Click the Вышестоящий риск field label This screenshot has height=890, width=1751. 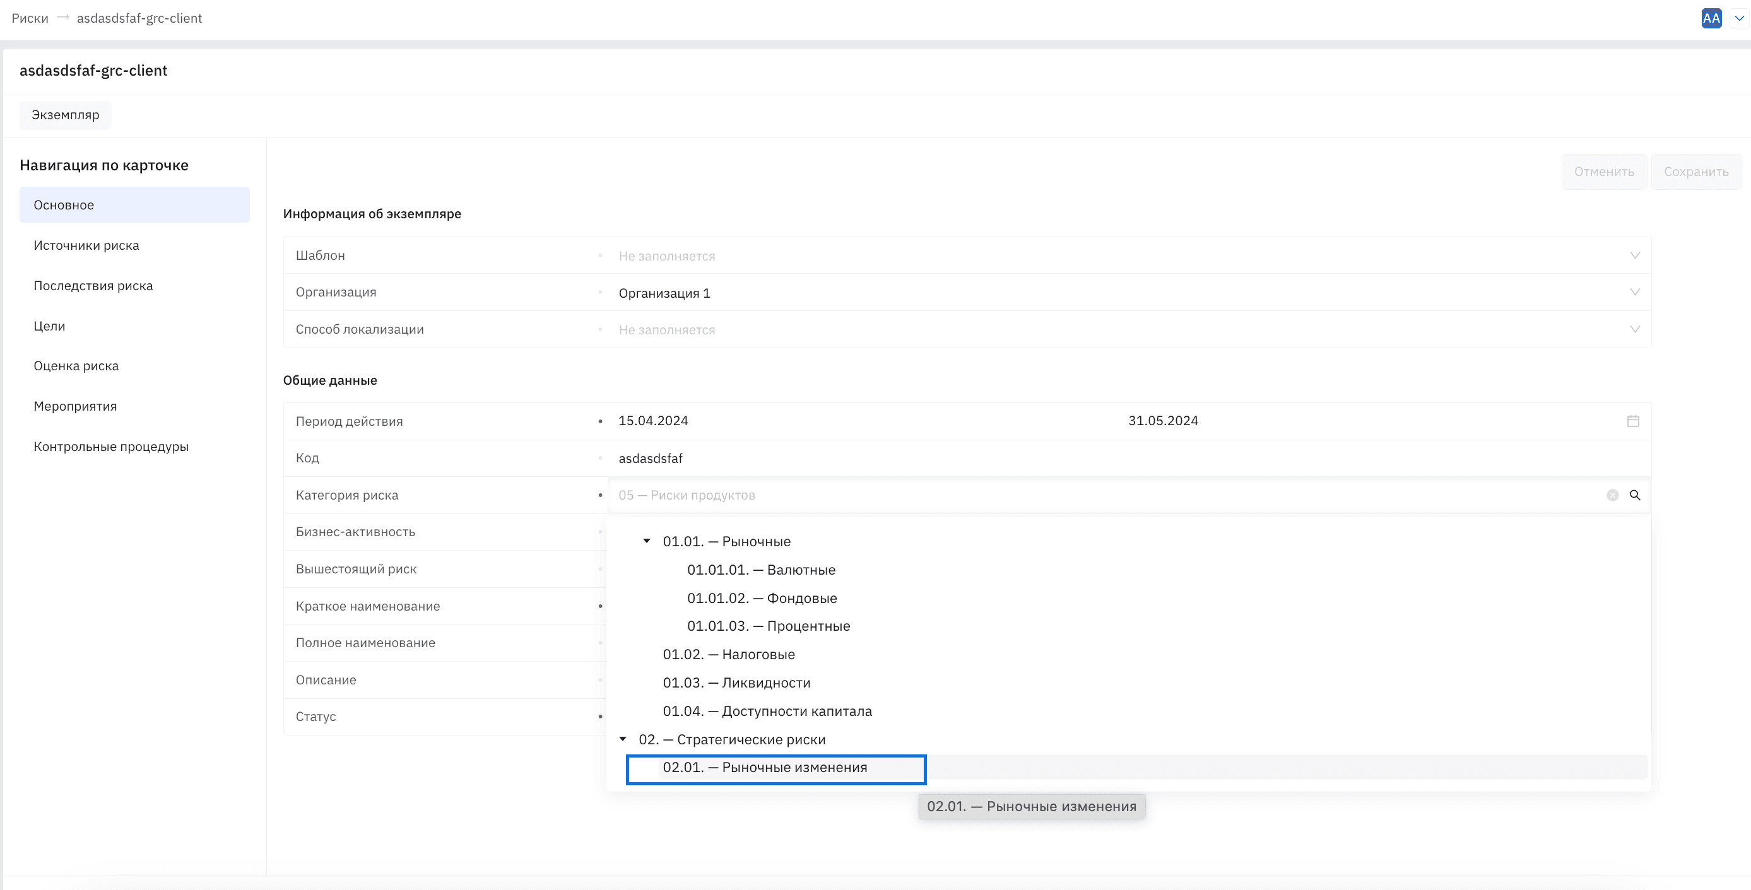click(356, 570)
